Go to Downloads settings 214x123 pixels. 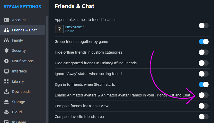pyautogui.click(x=21, y=92)
